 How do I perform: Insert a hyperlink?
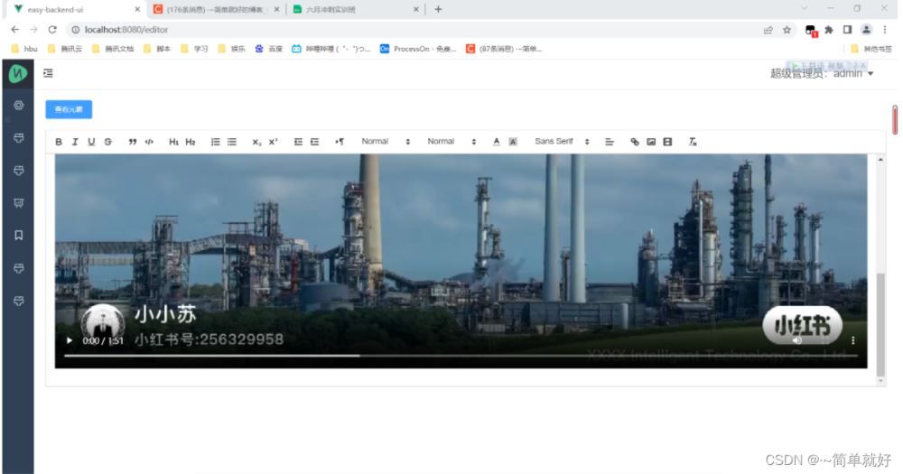(634, 142)
